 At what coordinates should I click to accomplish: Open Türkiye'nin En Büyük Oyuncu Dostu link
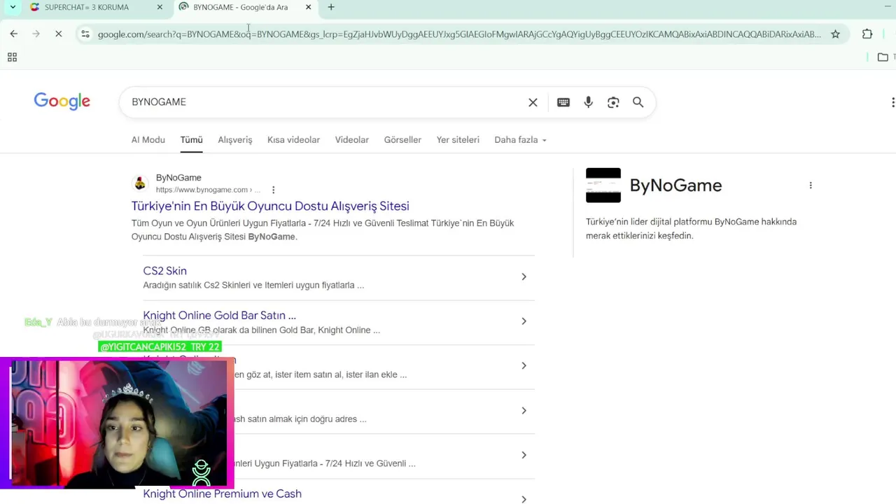pyautogui.click(x=270, y=206)
